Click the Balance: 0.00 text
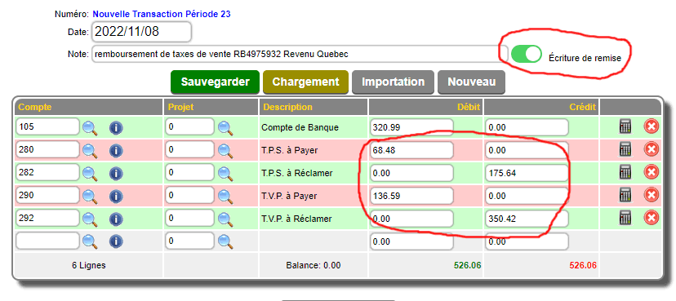Viewport: 676px width, 301px height. pyautogui.click(x=314, y=266)
